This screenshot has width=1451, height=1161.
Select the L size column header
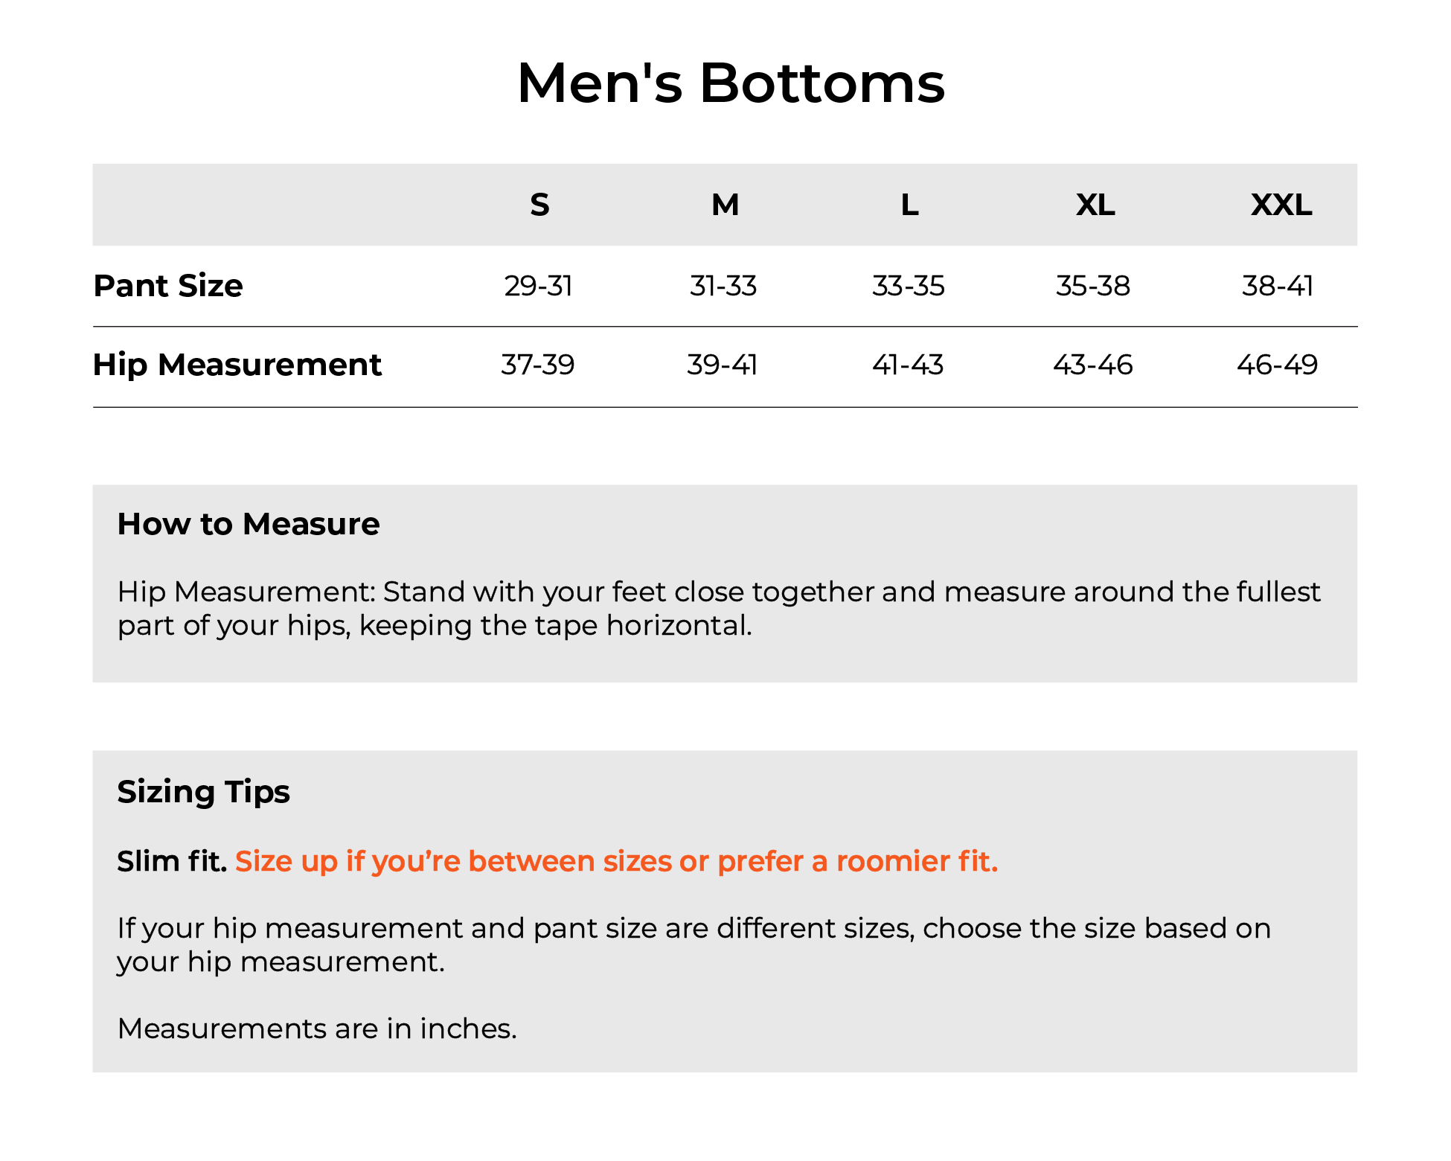(909, 205)
